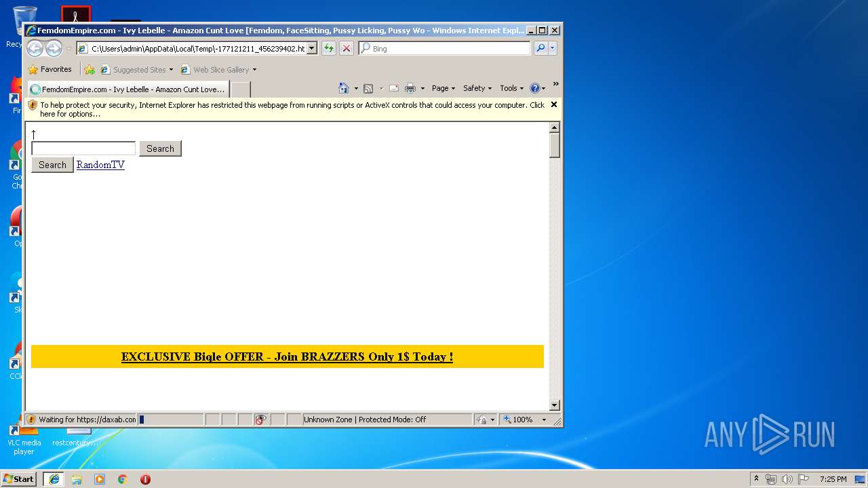This screenshot has height=488, width=868.
Task: Click the security information bar message
Action: [x=292, y=109]
